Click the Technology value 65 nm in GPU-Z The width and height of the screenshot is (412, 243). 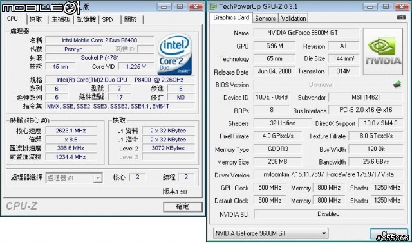pyautogui.click(x=275, y=59)
